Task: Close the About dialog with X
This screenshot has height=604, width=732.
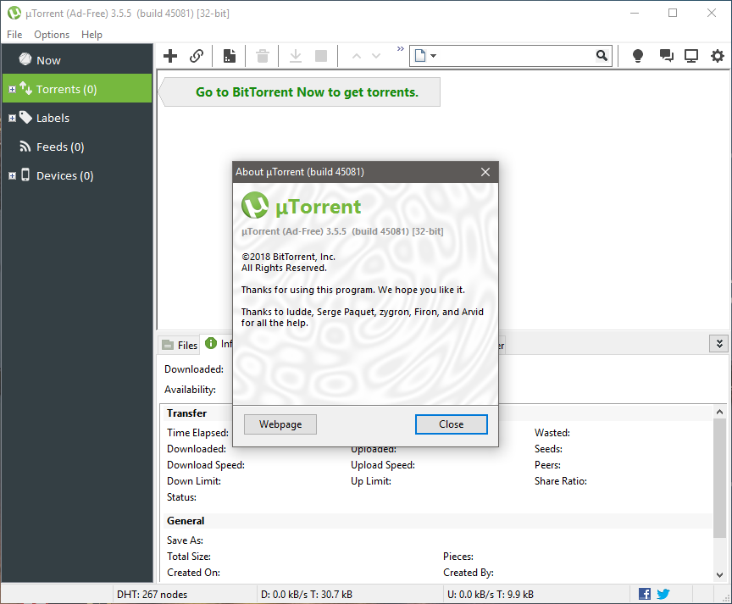Action: (485, 172)
